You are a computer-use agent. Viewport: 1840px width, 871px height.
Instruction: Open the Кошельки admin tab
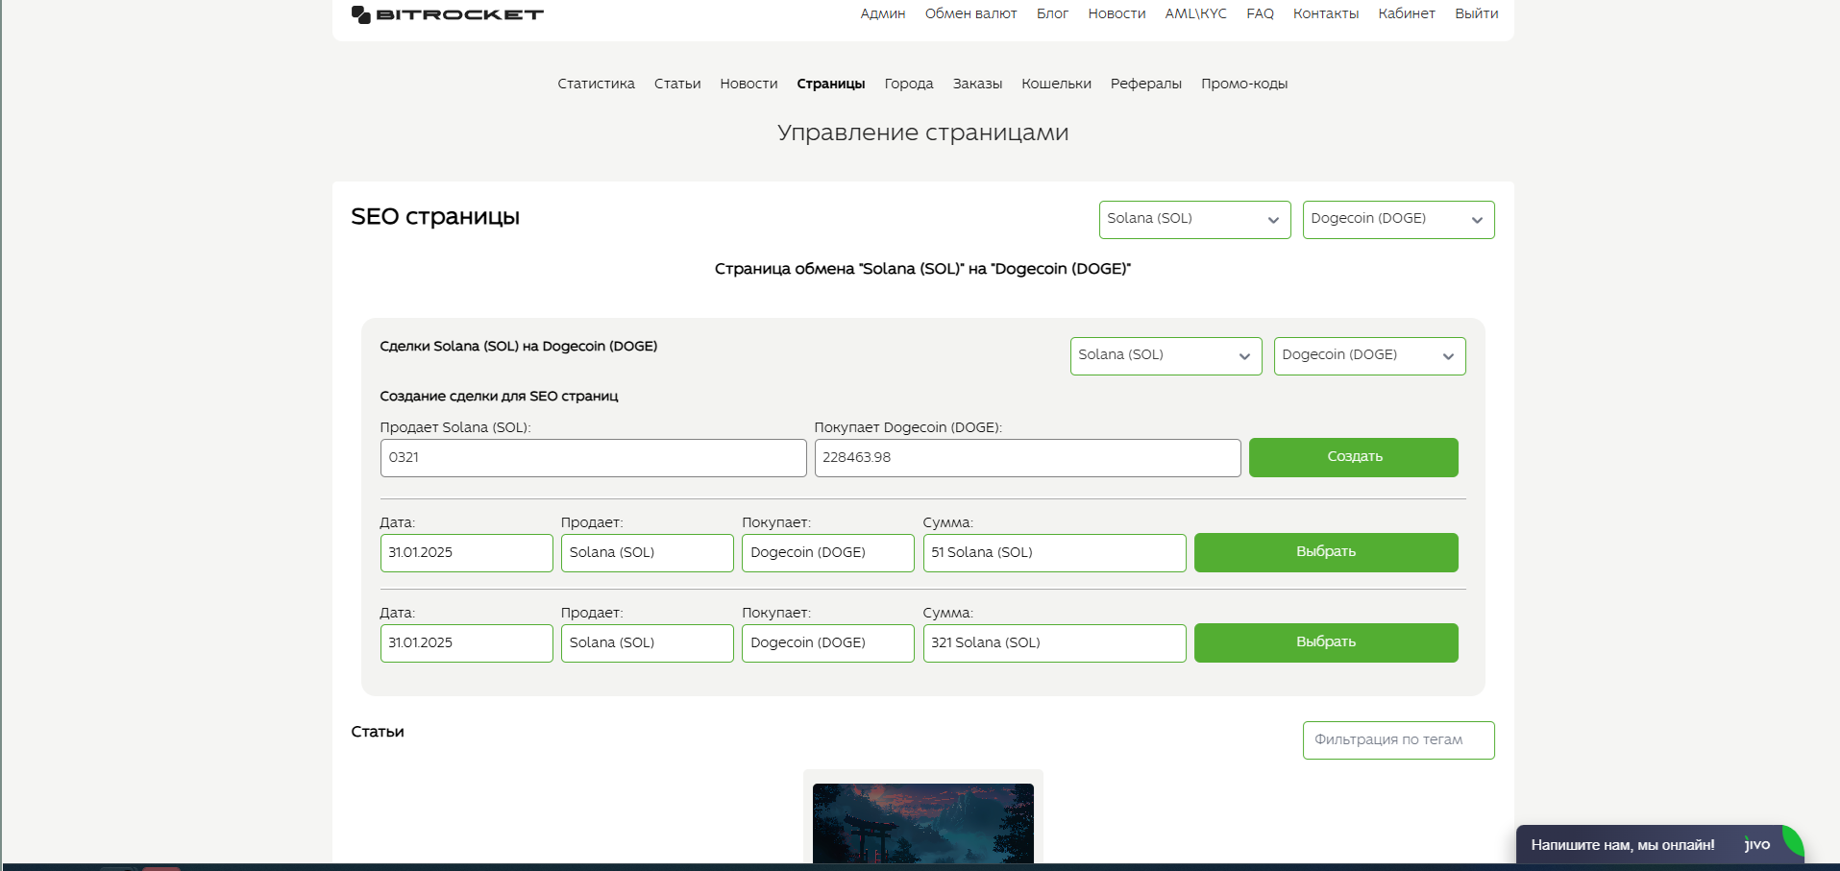[1056, 84]
